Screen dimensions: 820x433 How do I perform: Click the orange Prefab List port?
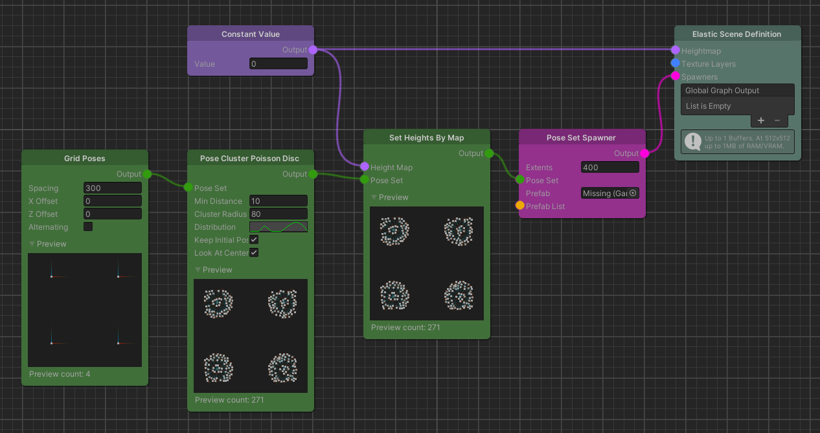point(519,206)
